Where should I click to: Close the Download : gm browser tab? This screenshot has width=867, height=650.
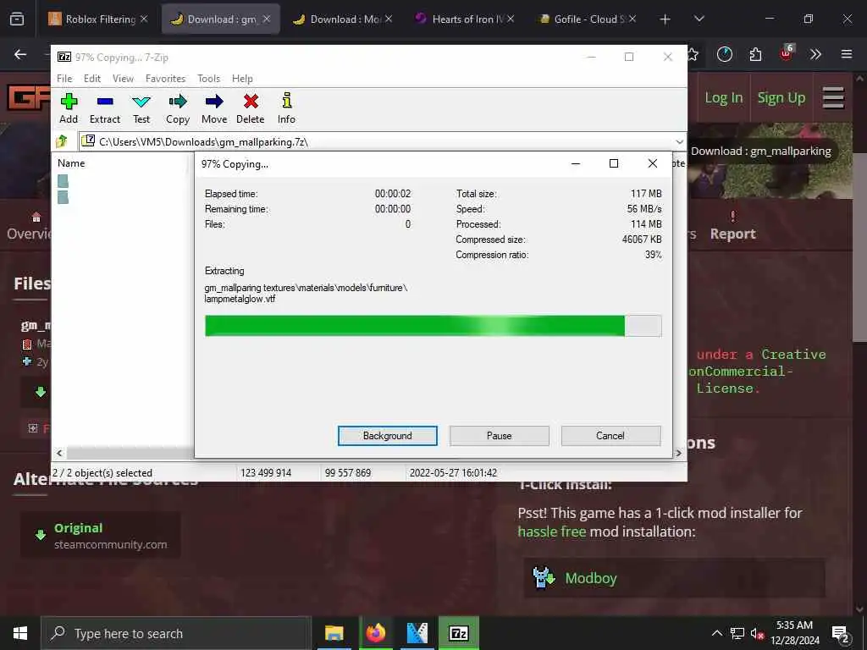[267, 19]
